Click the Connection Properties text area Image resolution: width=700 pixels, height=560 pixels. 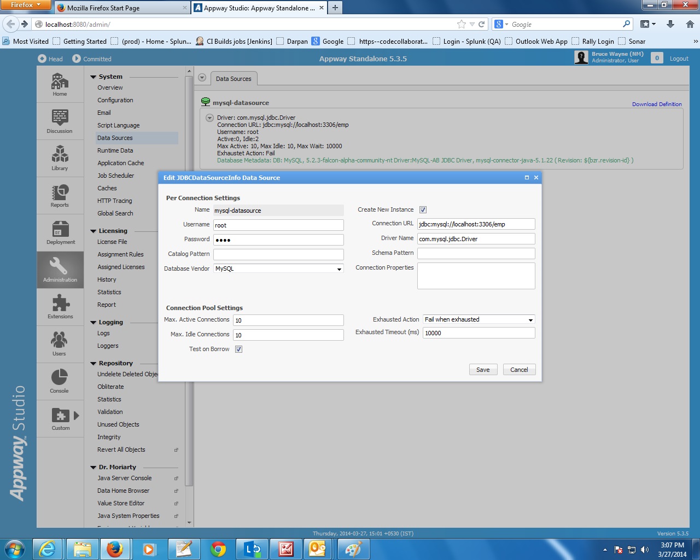476,276
